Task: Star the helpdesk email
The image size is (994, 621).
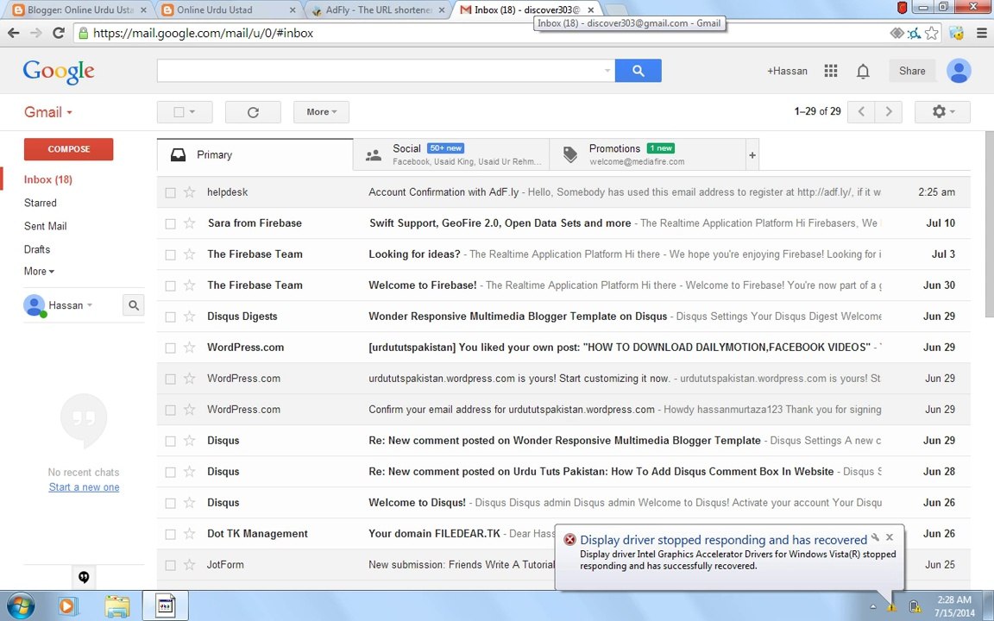Action: click(x=189, y=192)
